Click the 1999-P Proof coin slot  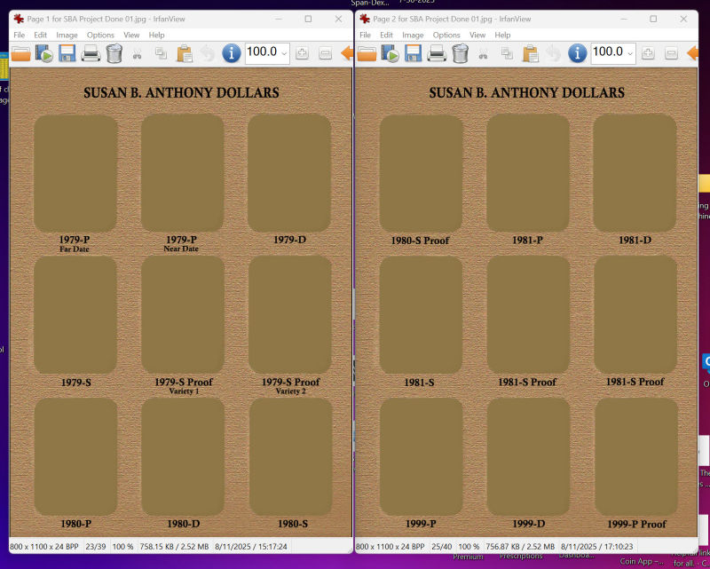[x=636, y=457]
